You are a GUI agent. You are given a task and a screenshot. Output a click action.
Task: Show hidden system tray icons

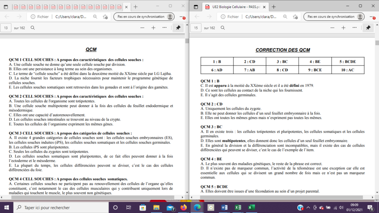pos(308,207)
